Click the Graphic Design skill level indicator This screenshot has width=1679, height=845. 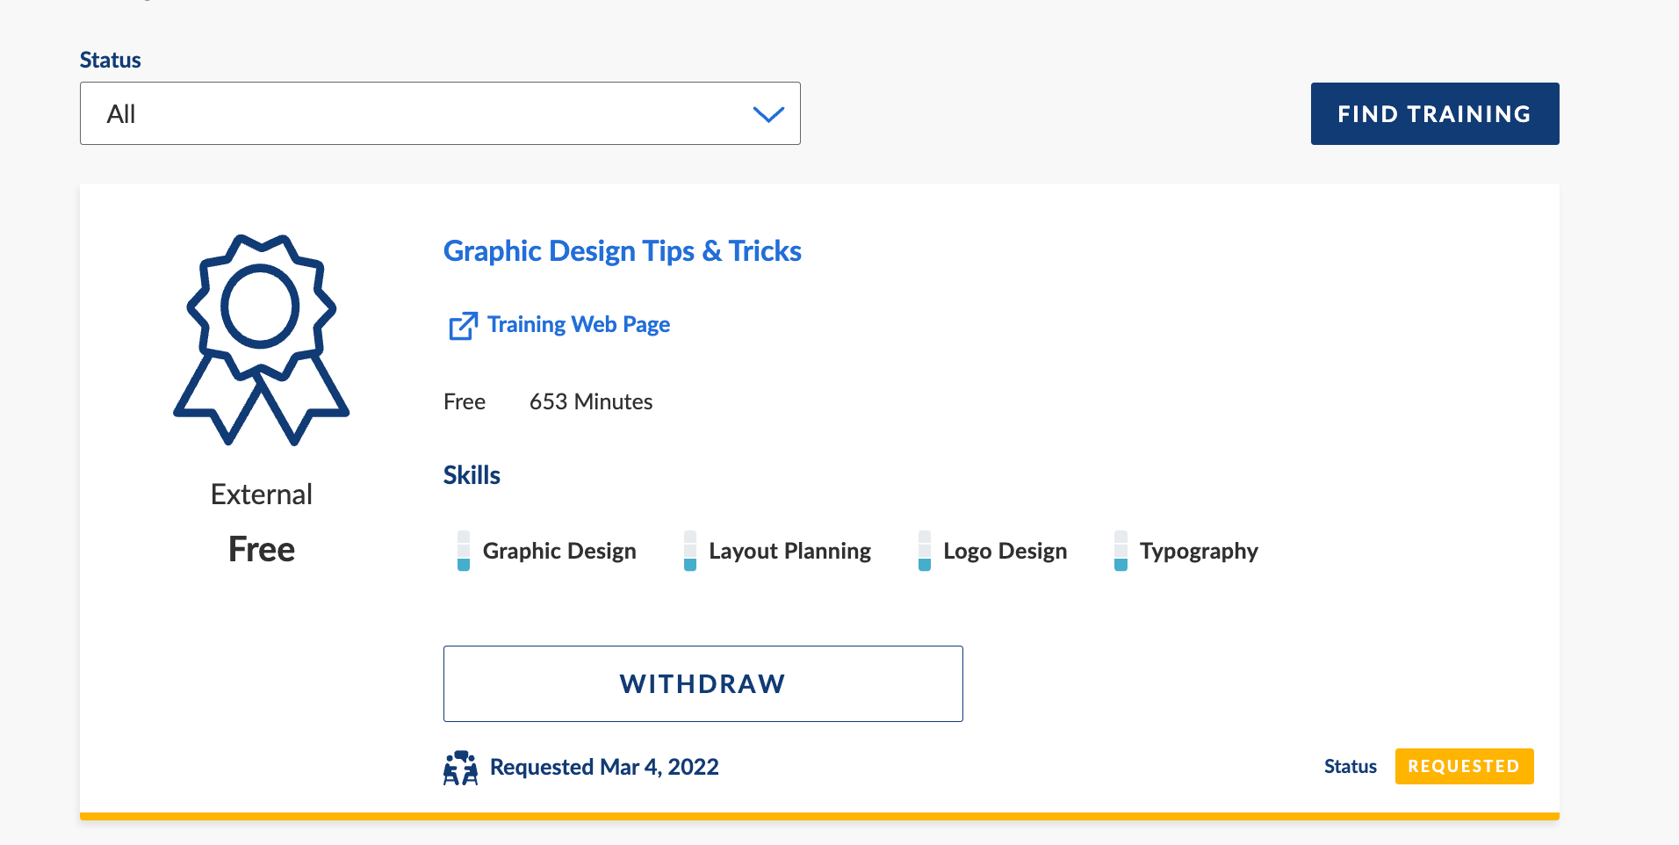pos(464,551)
